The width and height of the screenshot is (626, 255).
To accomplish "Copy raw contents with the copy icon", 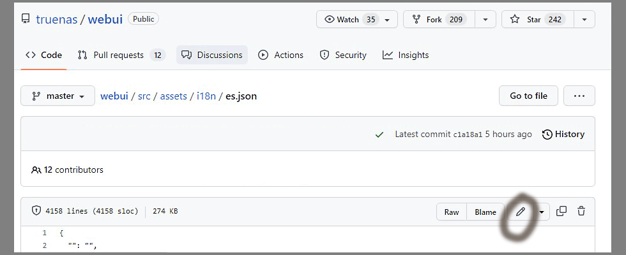I will [x=561, y=212].
